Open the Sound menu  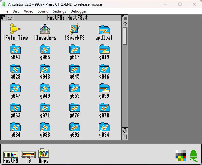pyautogui.click(x=43, y=11)
